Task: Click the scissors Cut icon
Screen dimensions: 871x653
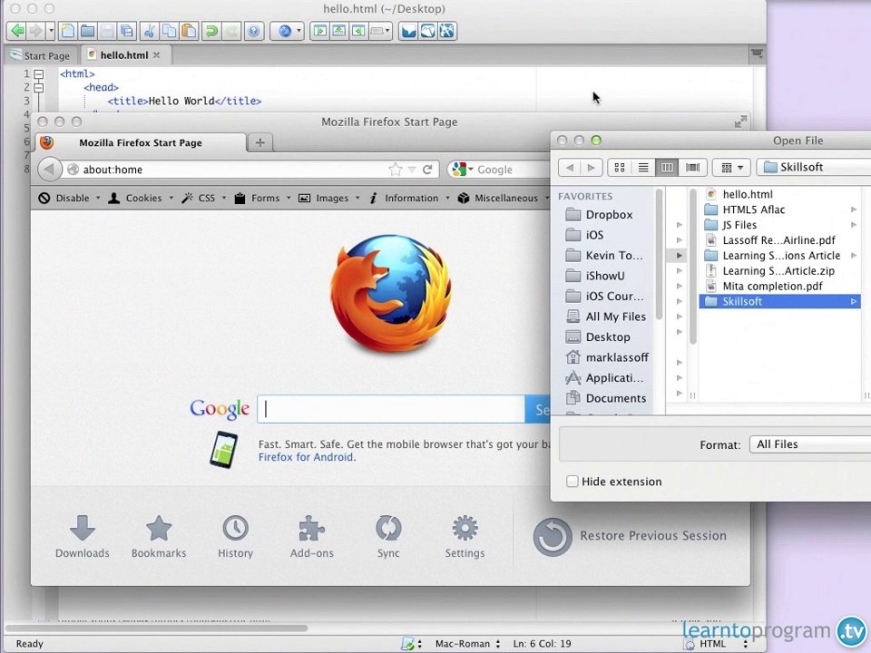Action: coord(150,31)
